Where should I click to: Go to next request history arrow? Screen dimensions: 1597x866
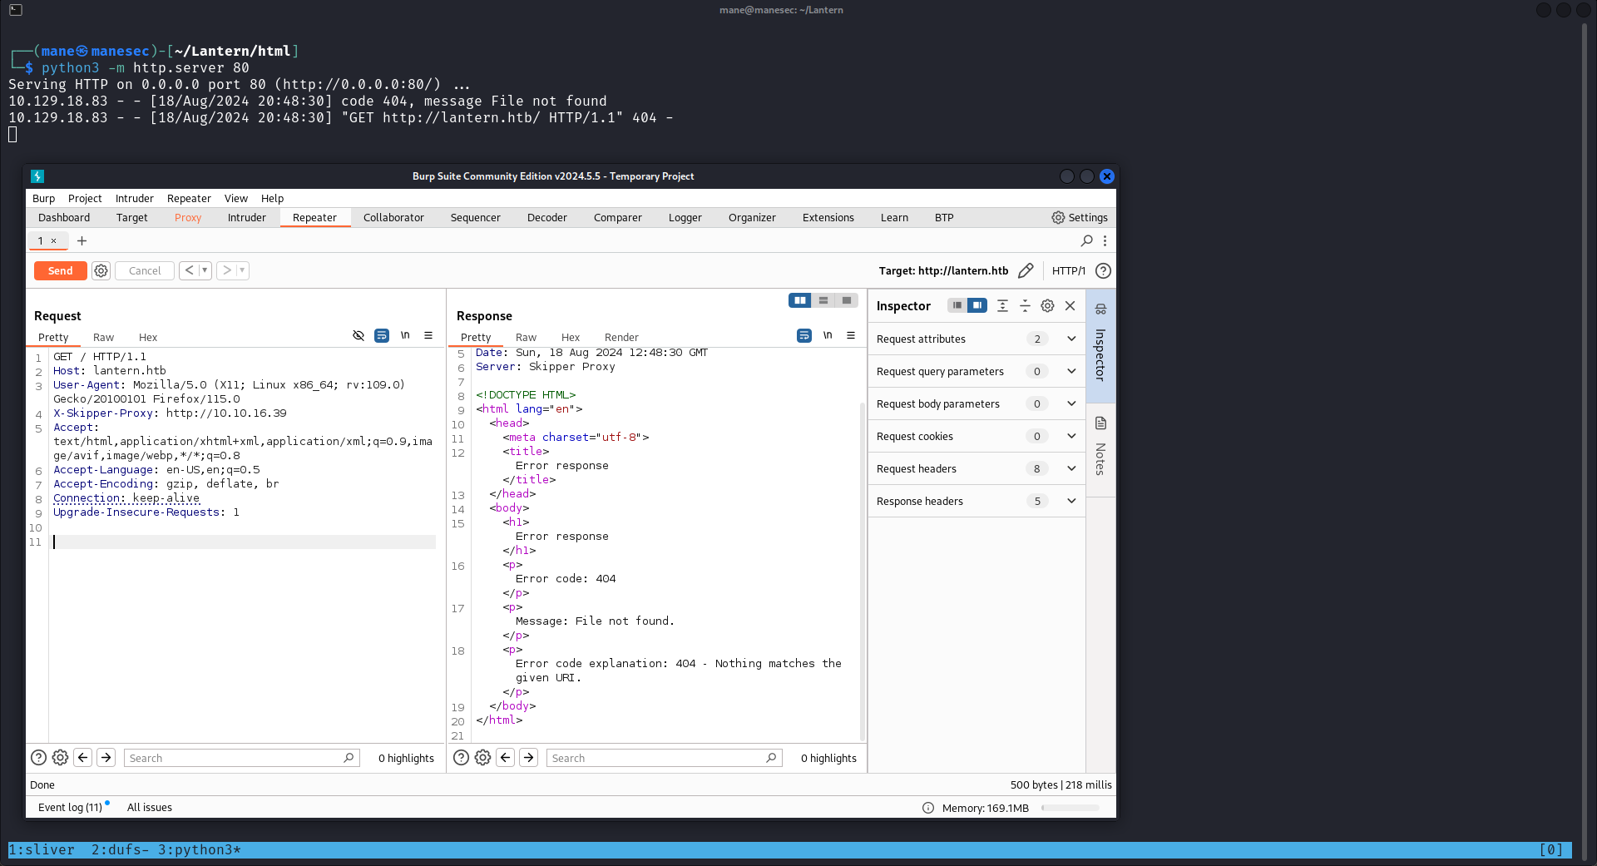point(226,270)
